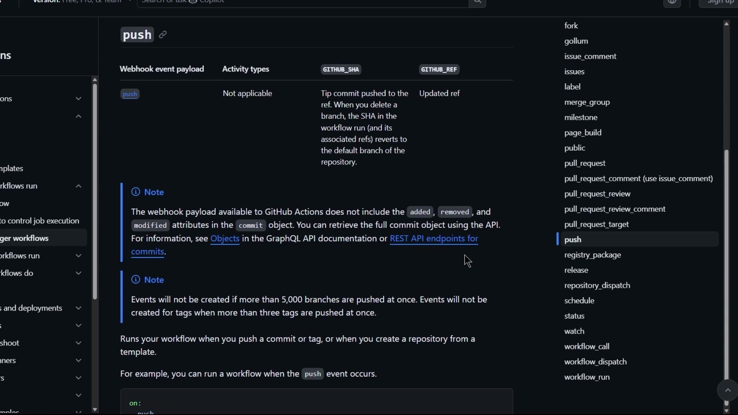
Task: Select the 'ger workflows' sidebar item
Action: pos(43,238)
